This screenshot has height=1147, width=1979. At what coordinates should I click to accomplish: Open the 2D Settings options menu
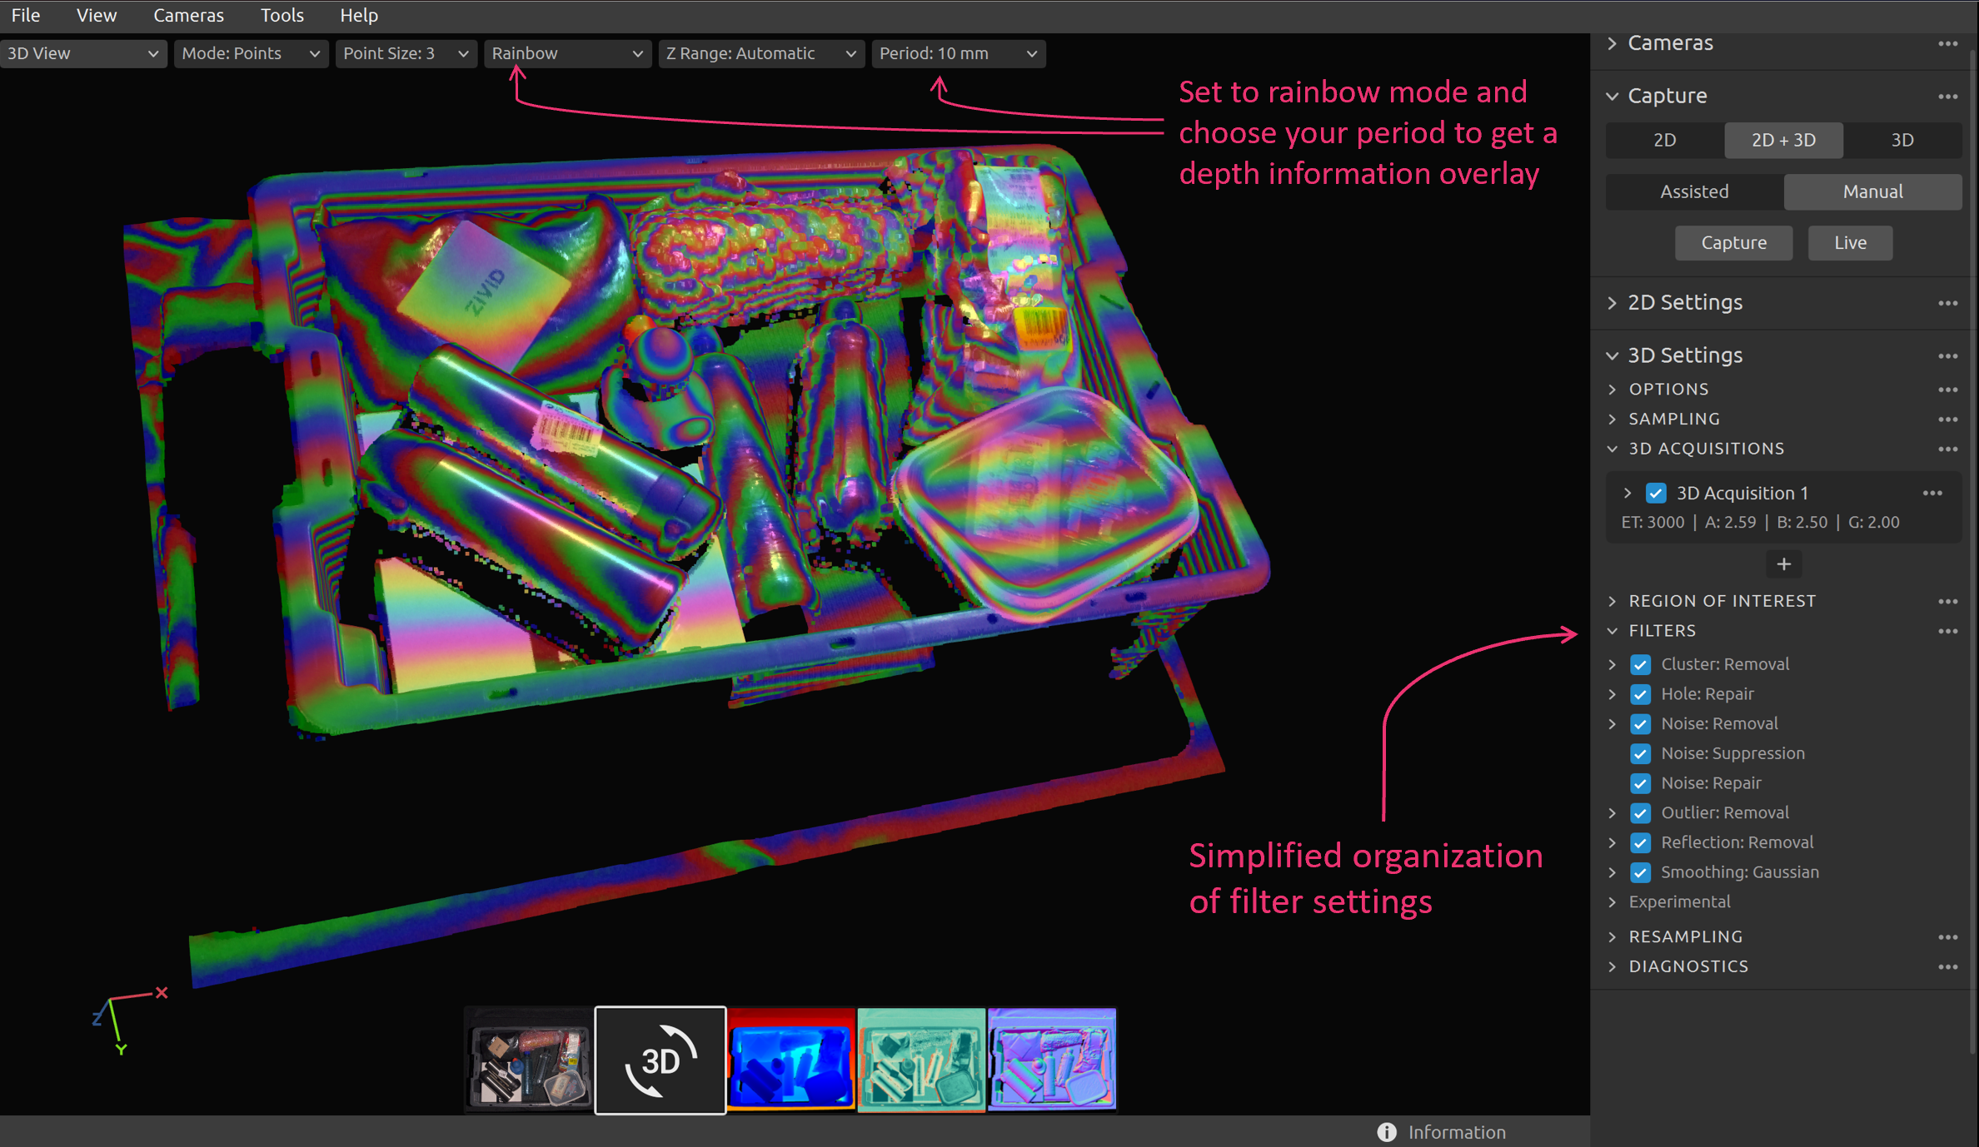coord(1949,303)
